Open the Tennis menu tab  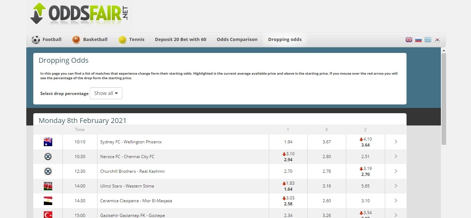click(x=131, y=40)
